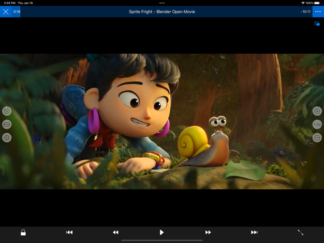This screenshot has height=243, width=324.
Task: Decrease playback speed with minus button
Action: tap(317, 137)
